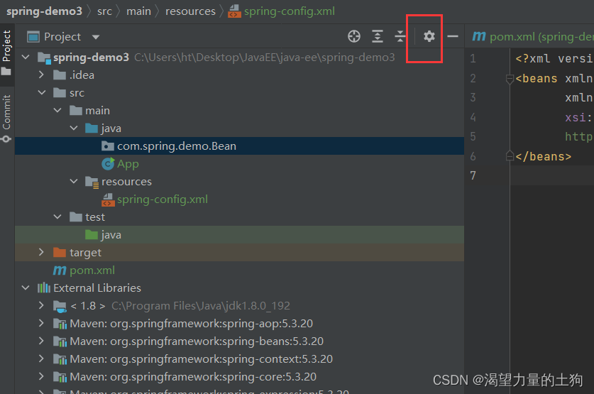Expand the target folder node
Viewport: 594px width, 394px height.
point(41,252)
